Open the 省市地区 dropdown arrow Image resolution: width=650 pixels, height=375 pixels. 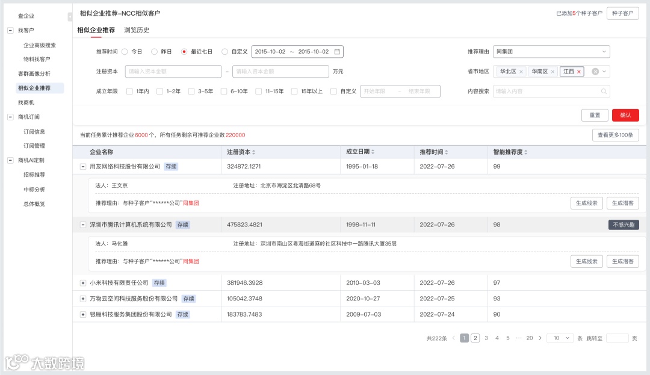pyautogui.click(x=604, y=72)
